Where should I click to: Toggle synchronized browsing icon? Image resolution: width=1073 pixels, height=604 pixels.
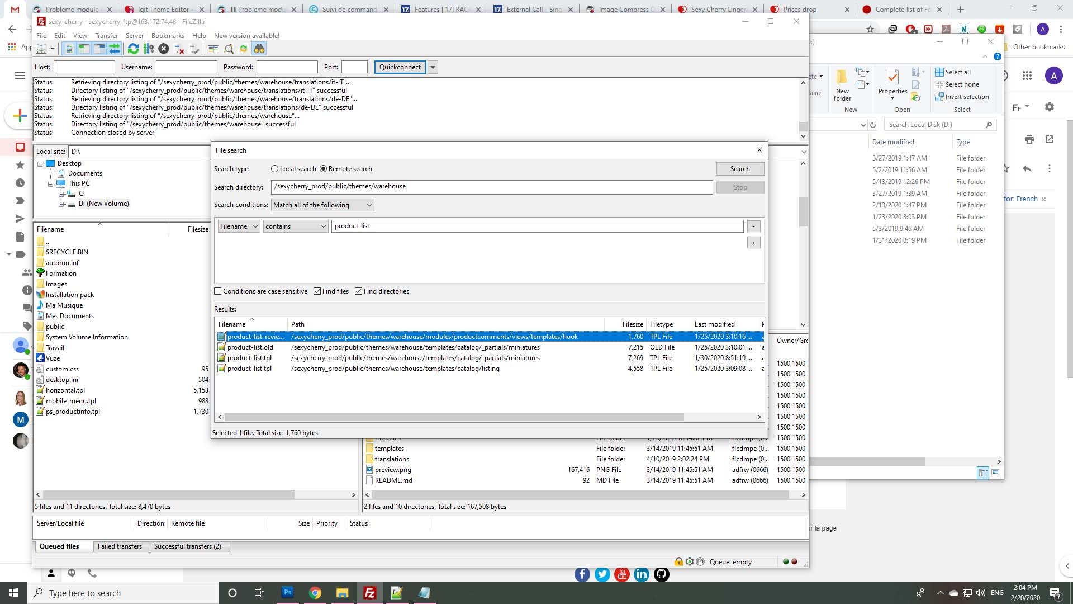point(244,49)
